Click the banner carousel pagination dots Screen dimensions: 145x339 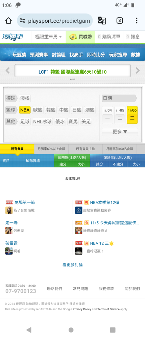pos(73,79)
